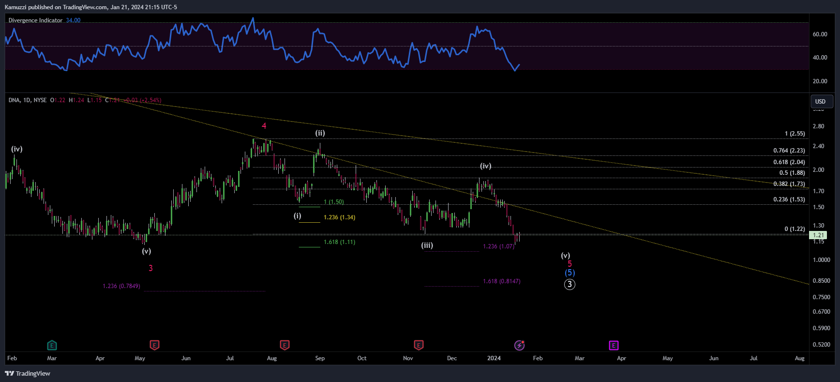
Task: Click the magenta future earnings E marker
Action: pyautogui.click(x=614, y=345)
